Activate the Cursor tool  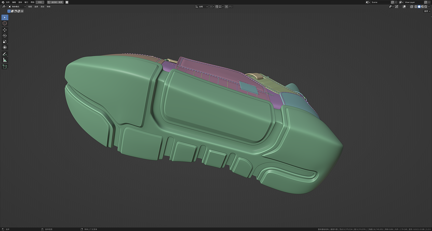click(x=5, y=23)
